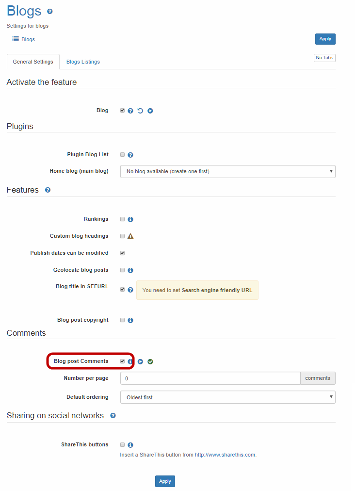The height and width of the screenshot is (491, 356).
Task: Select the General Settings tab
Action: point(33,62)
